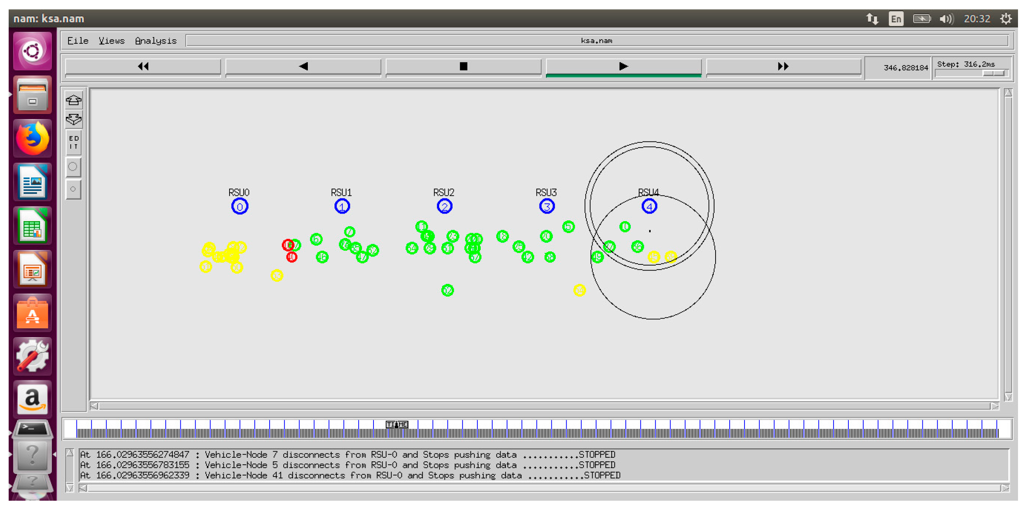
Task: Select the large circle node-size tool
Action: [73, 167]
